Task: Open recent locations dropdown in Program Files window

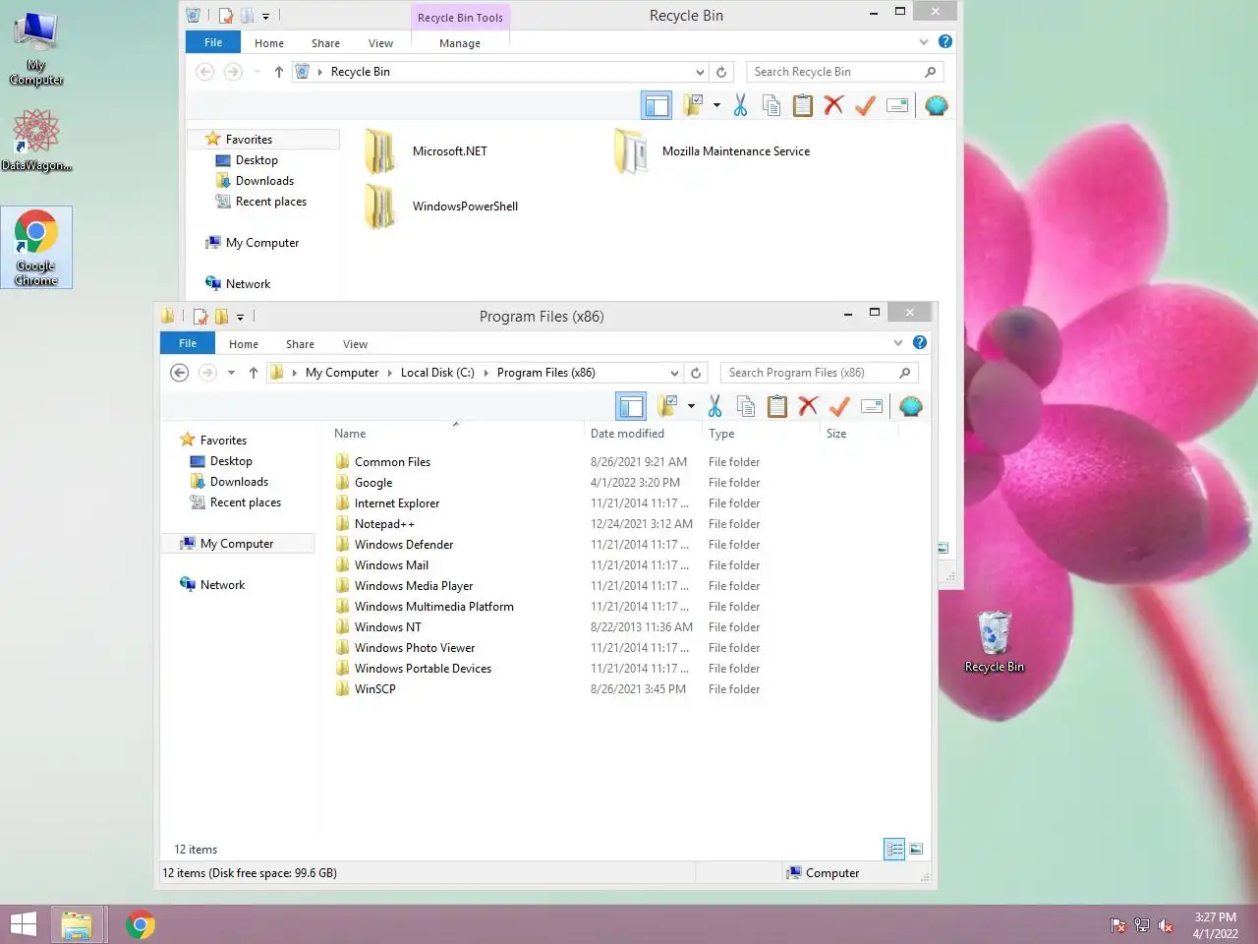Action: pos(231,373)
